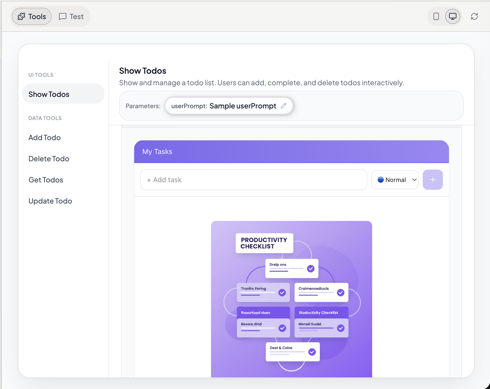Viewport: 490px width, 389px height.
Task: Click the plus add-task button
Action: tap(433, 180)
